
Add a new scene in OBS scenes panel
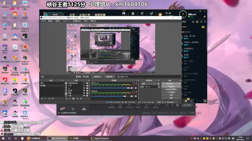click(42, 99)
